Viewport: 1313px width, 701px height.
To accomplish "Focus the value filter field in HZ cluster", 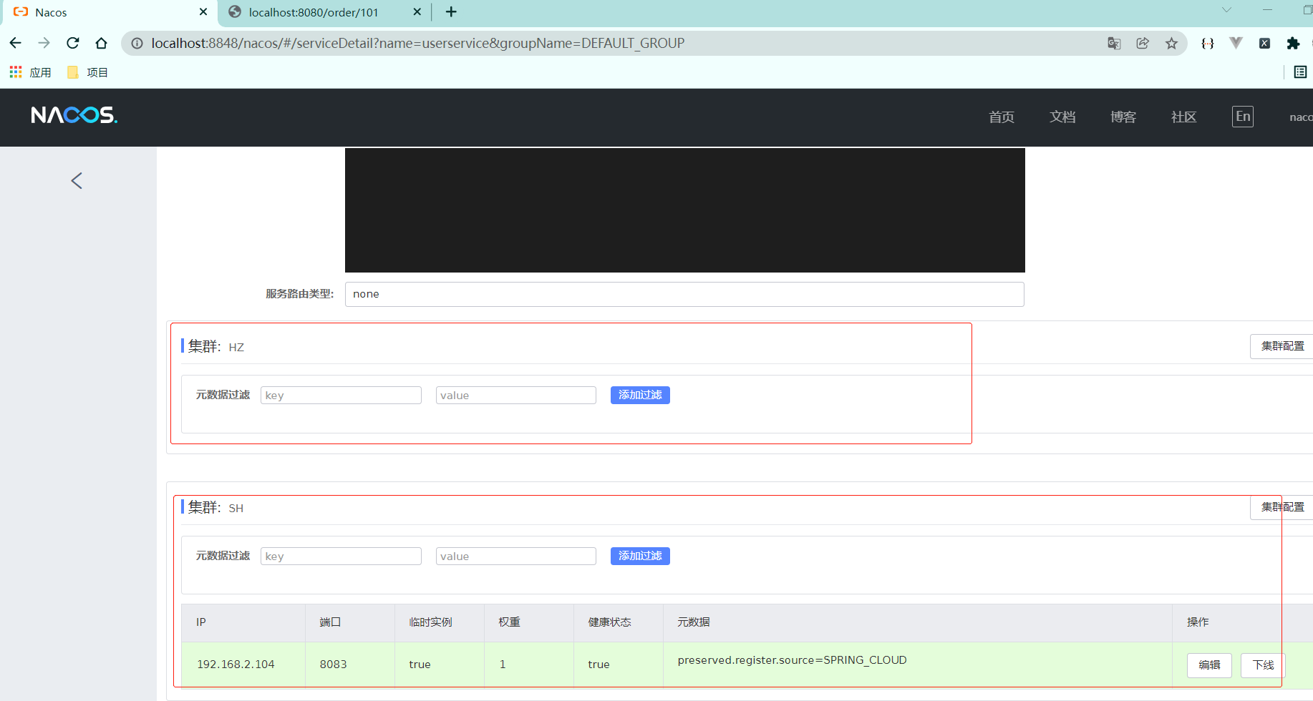I will click(516, 396).
